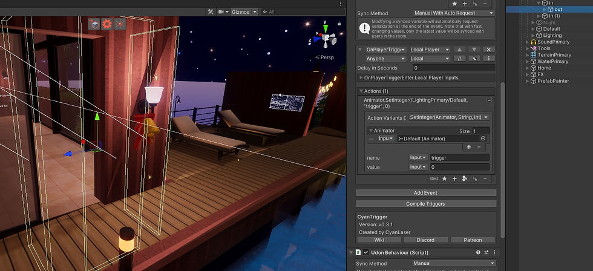The image size is (593, 271).
Task: Click the Animator list Size field
Action: (x=480, y=131)
